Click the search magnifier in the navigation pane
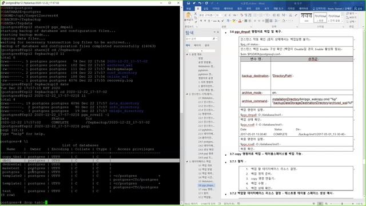The width and height of the screenshot is (366, 206). tap(214, 39)
